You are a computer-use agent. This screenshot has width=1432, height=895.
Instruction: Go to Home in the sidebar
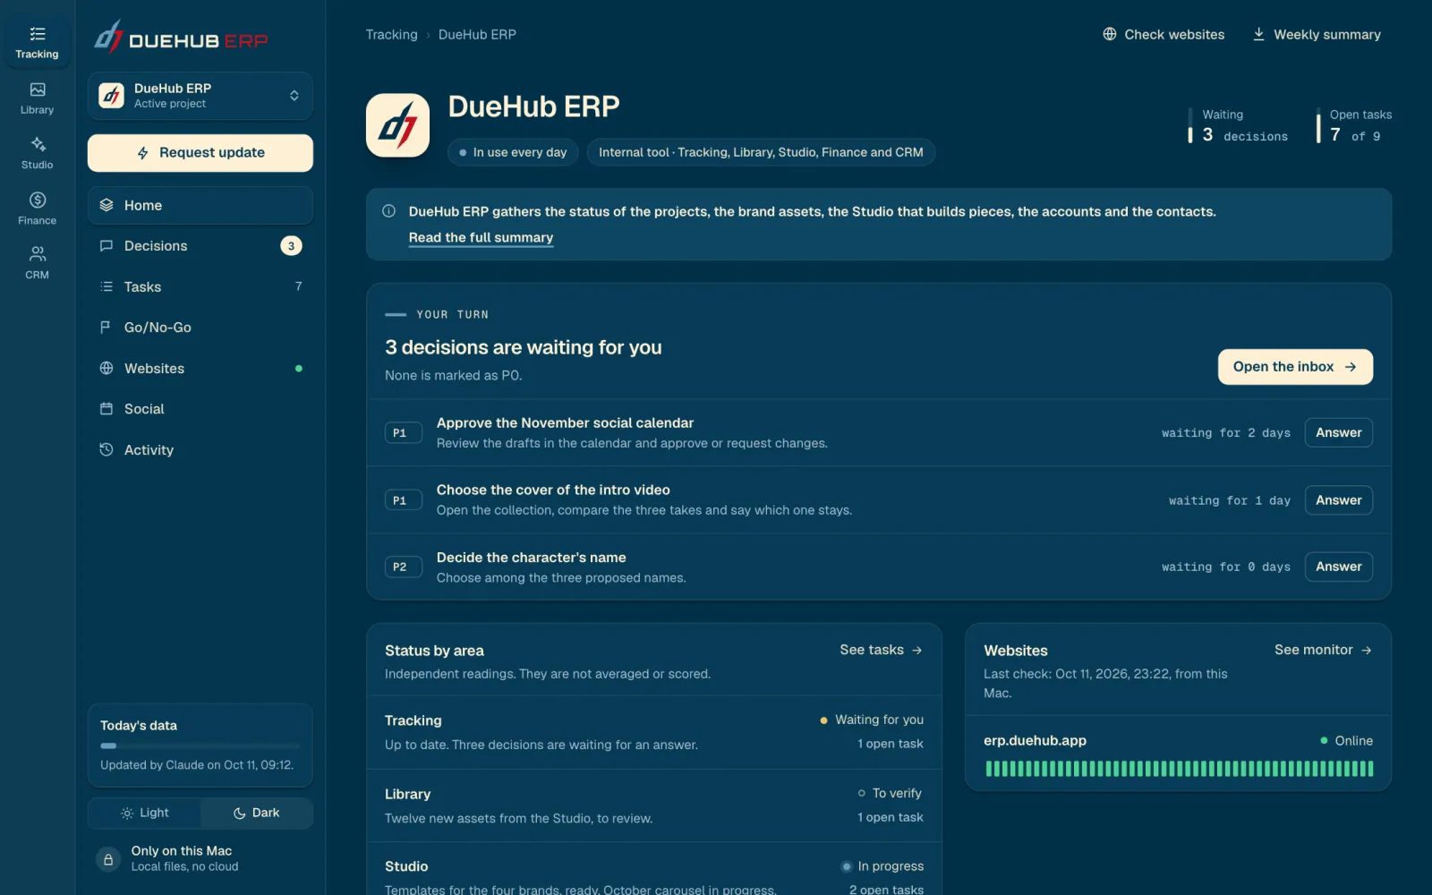click(x=200, y=205)
